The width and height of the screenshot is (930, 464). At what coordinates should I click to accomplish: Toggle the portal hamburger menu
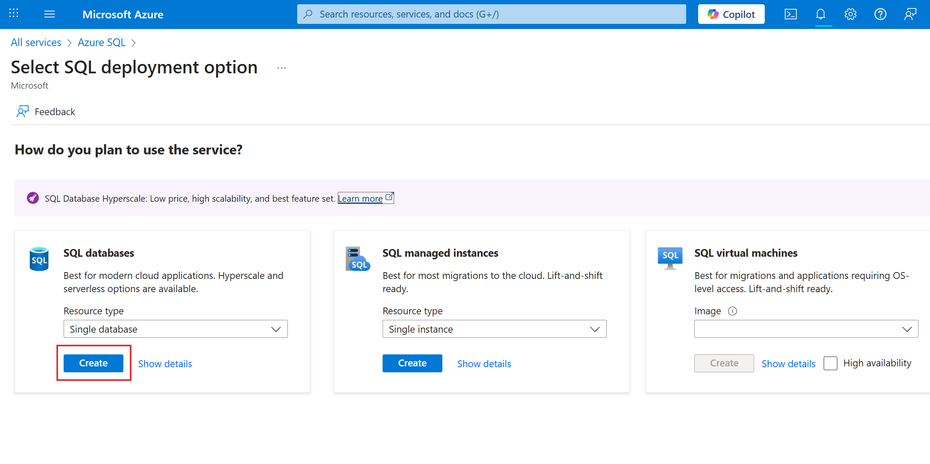(x=50, y=14)
